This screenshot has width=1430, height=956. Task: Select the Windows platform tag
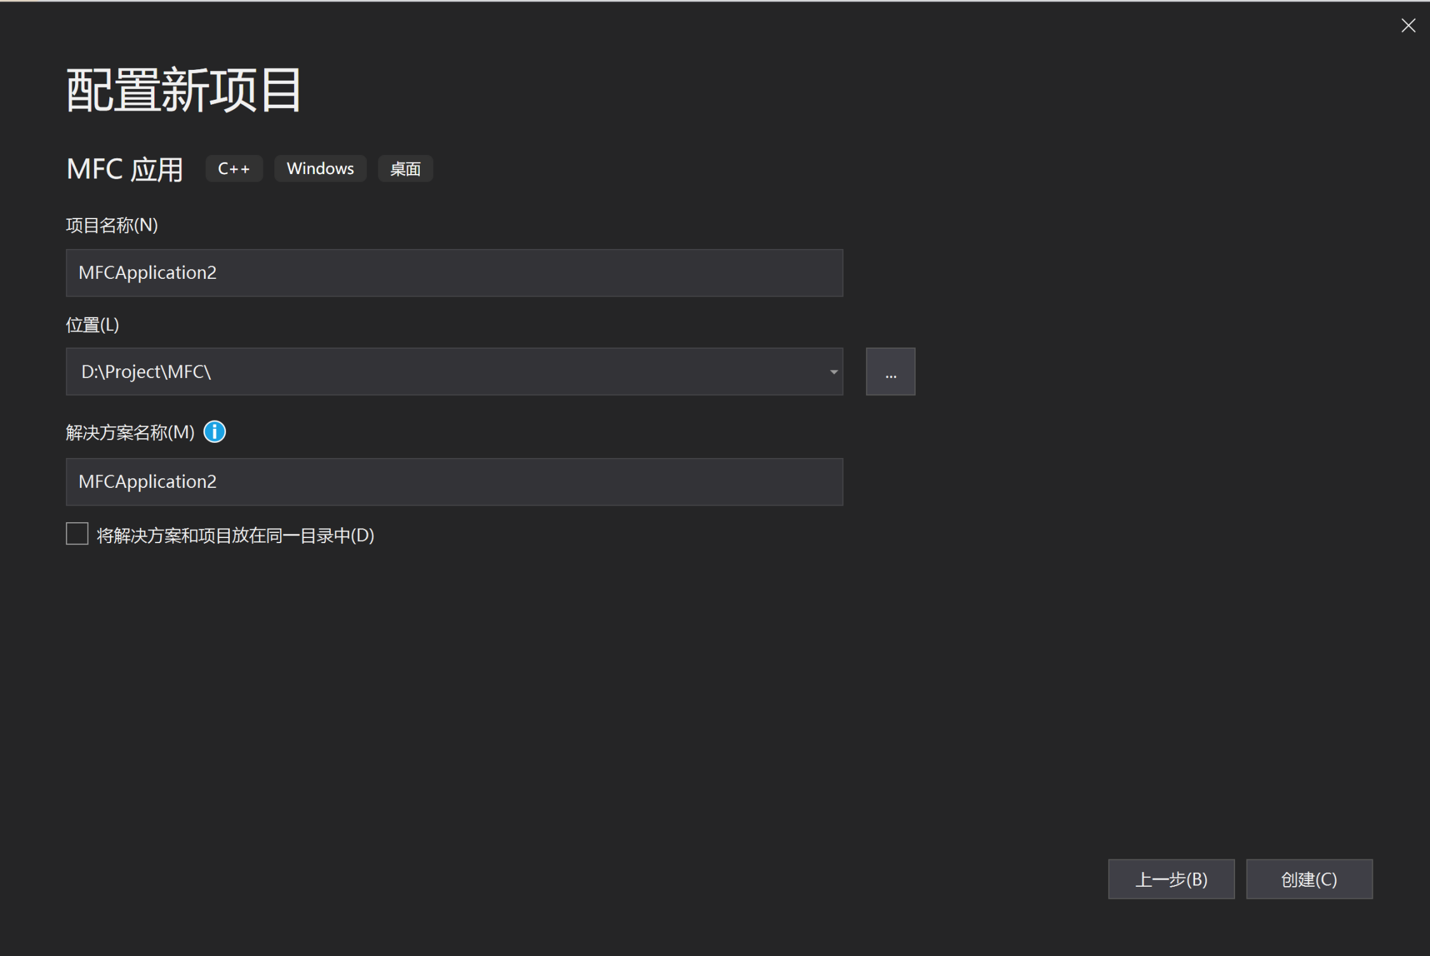tap(320, 168)
